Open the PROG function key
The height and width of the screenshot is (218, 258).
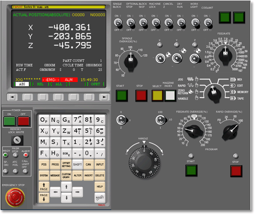point(55,164)
